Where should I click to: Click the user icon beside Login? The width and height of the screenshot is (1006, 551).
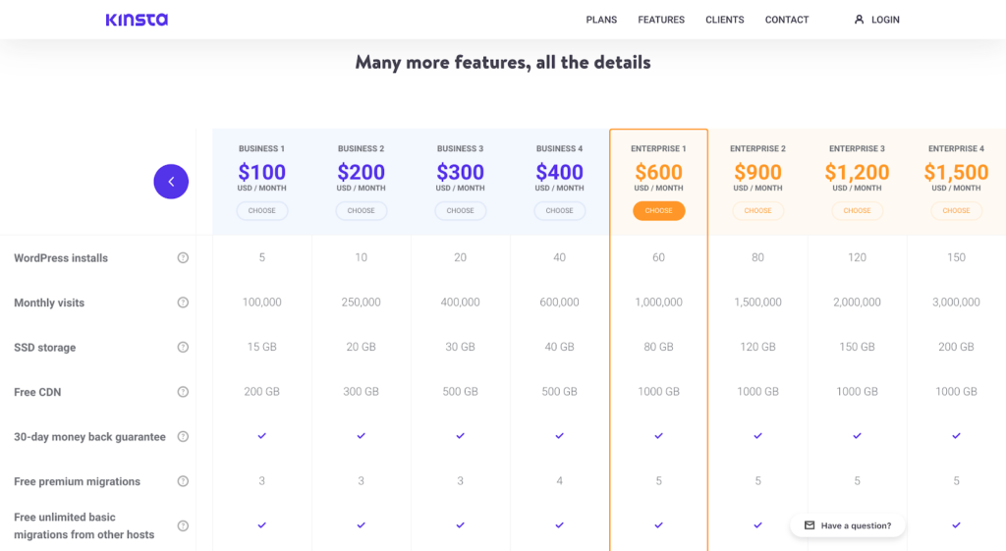coord(859,20)
